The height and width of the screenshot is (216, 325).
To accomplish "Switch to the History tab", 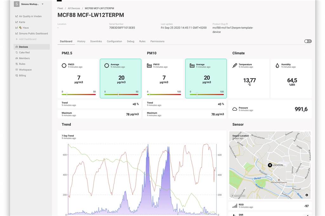I will [81, 41].
